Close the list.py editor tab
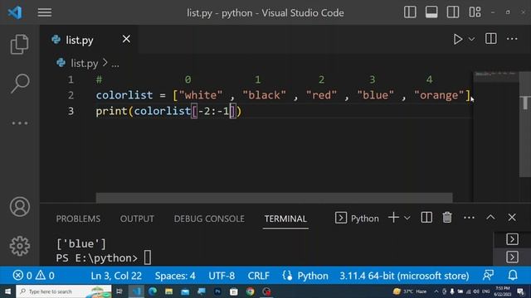 click(126, 39)
